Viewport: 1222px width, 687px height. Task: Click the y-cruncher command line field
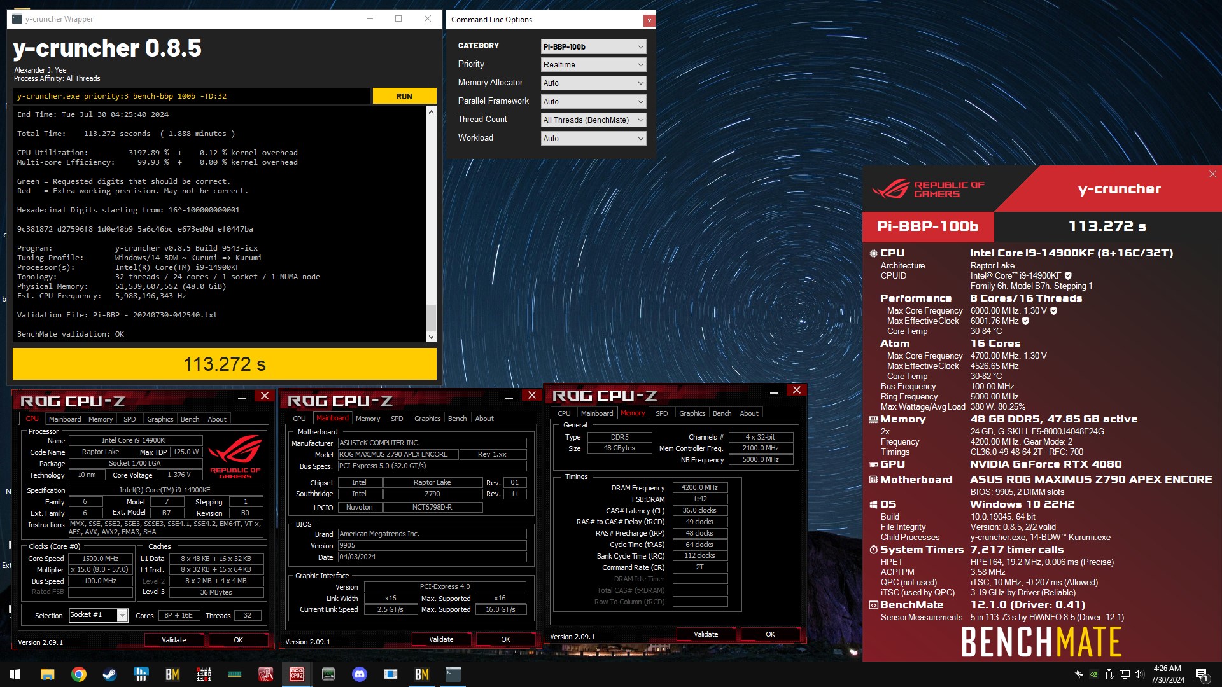point(192,96)
